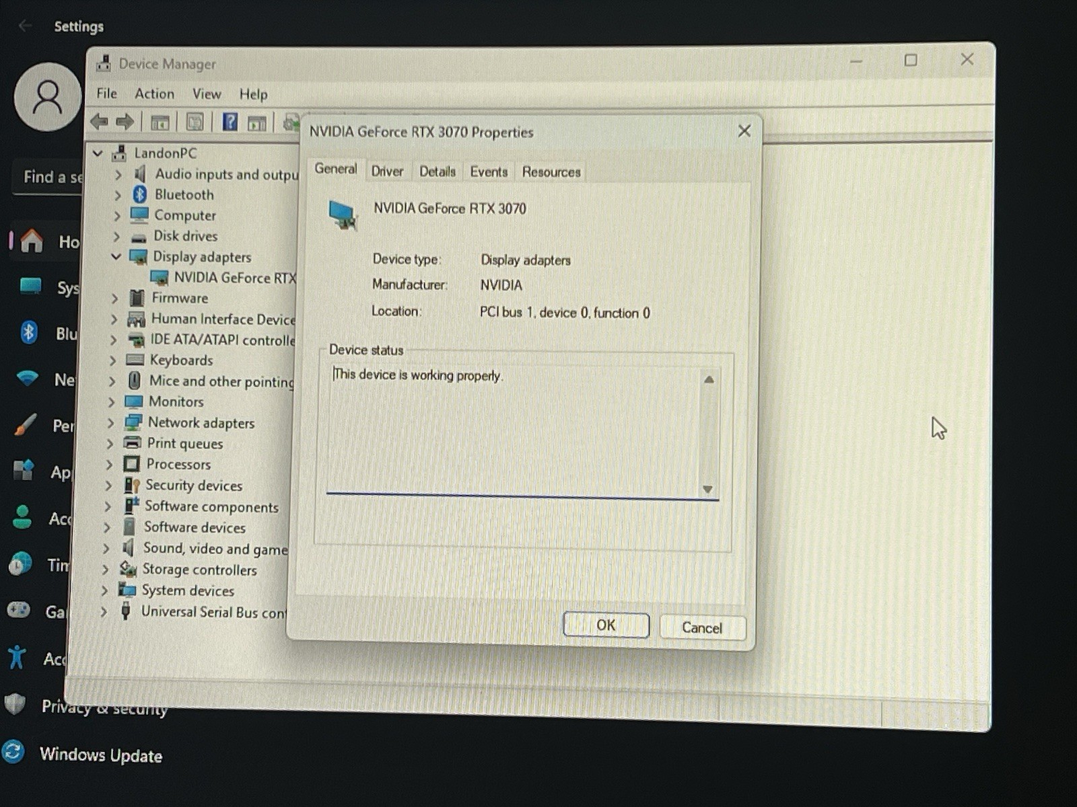Click the Display adapters icon
Image resolution: width=1077 pixels, height=807 pixels.
(x=138, y=257)
